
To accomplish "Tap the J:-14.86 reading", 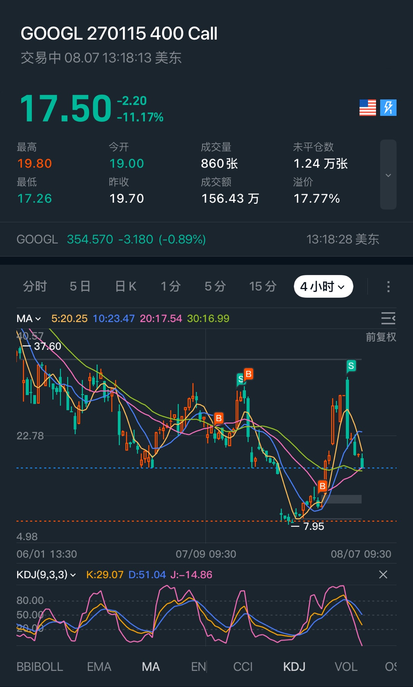I will click(191, 574).
